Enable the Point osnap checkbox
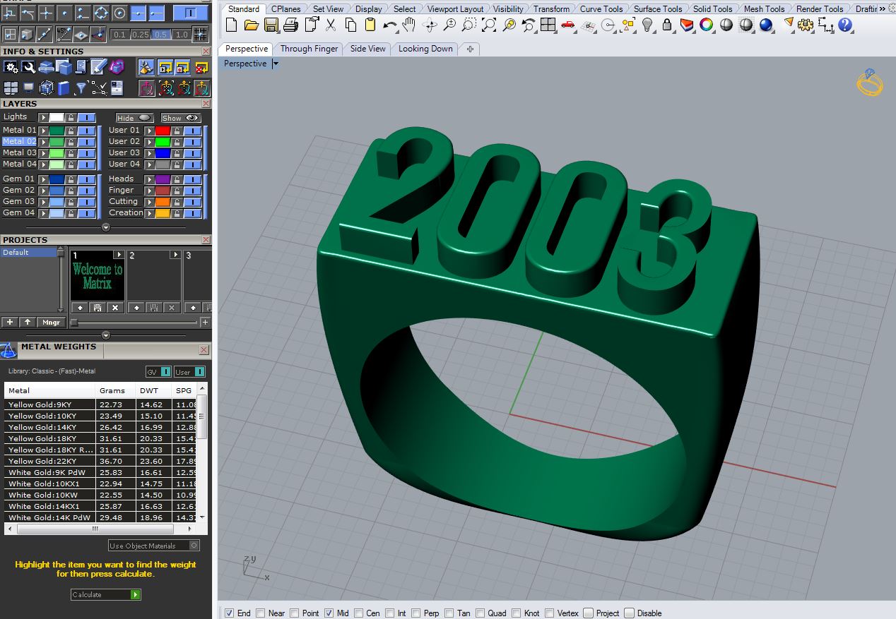This screenshot has width=896, height=619. [294, 613]
